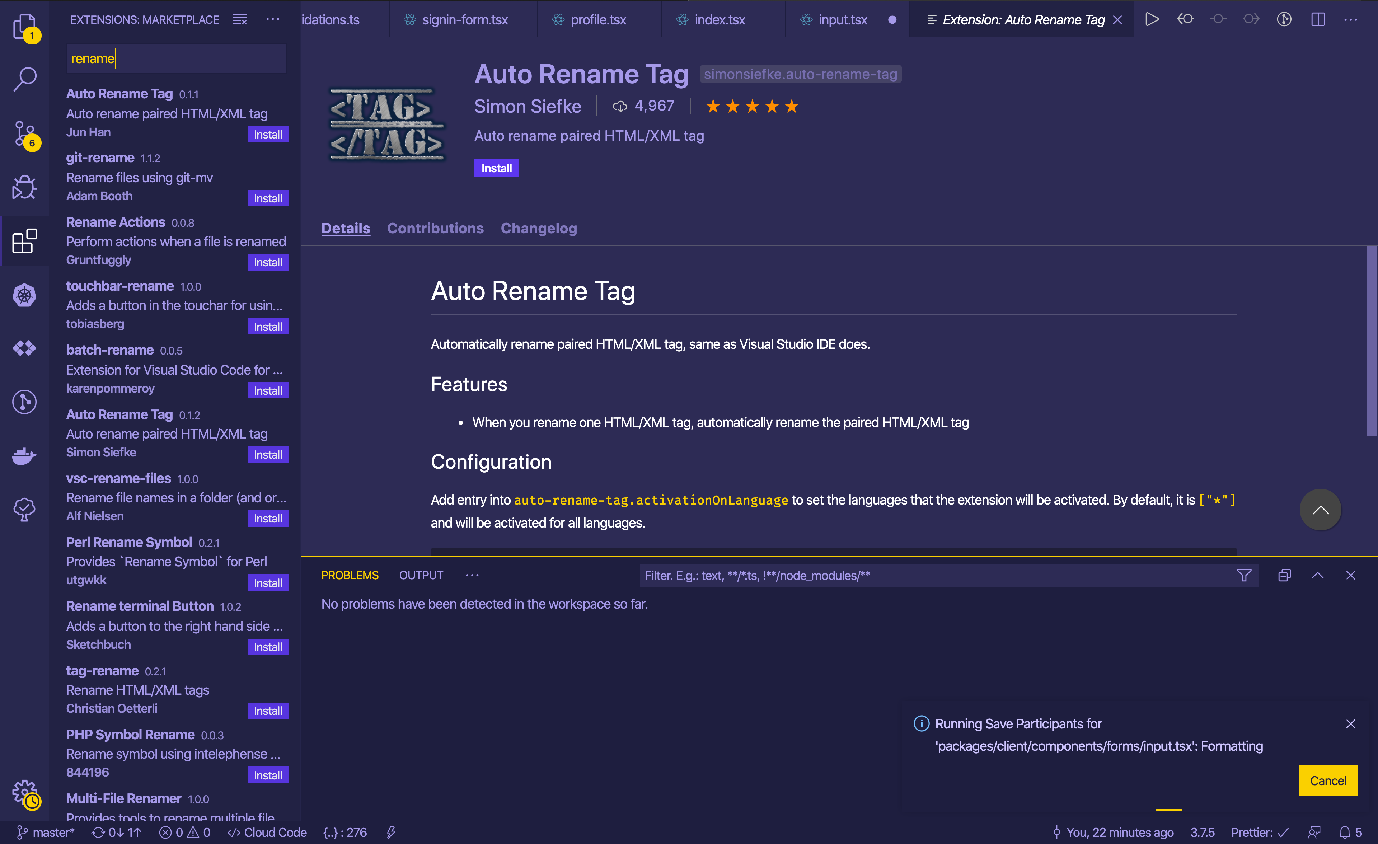Open the Kubernetes helm wheel icon
The height and width of the screenshot is (844, 1378).
click(x=25, y=295)
